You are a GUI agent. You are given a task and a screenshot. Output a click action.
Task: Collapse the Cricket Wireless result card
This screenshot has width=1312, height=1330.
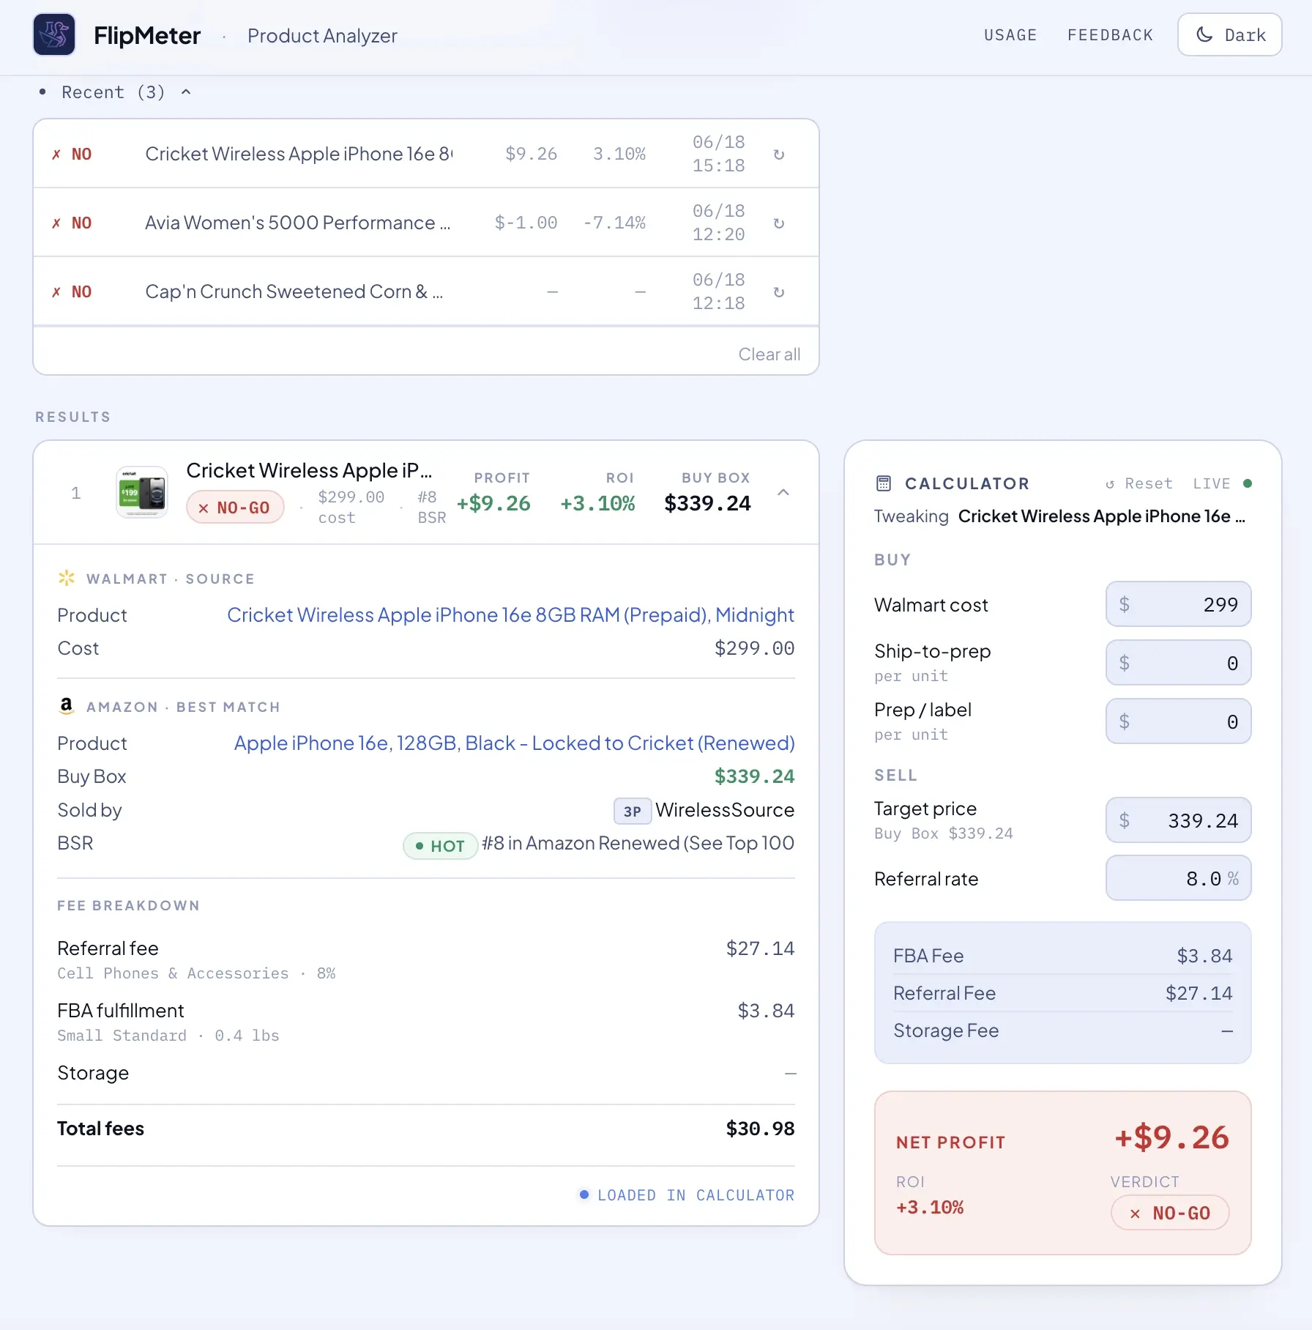[783, 493]
